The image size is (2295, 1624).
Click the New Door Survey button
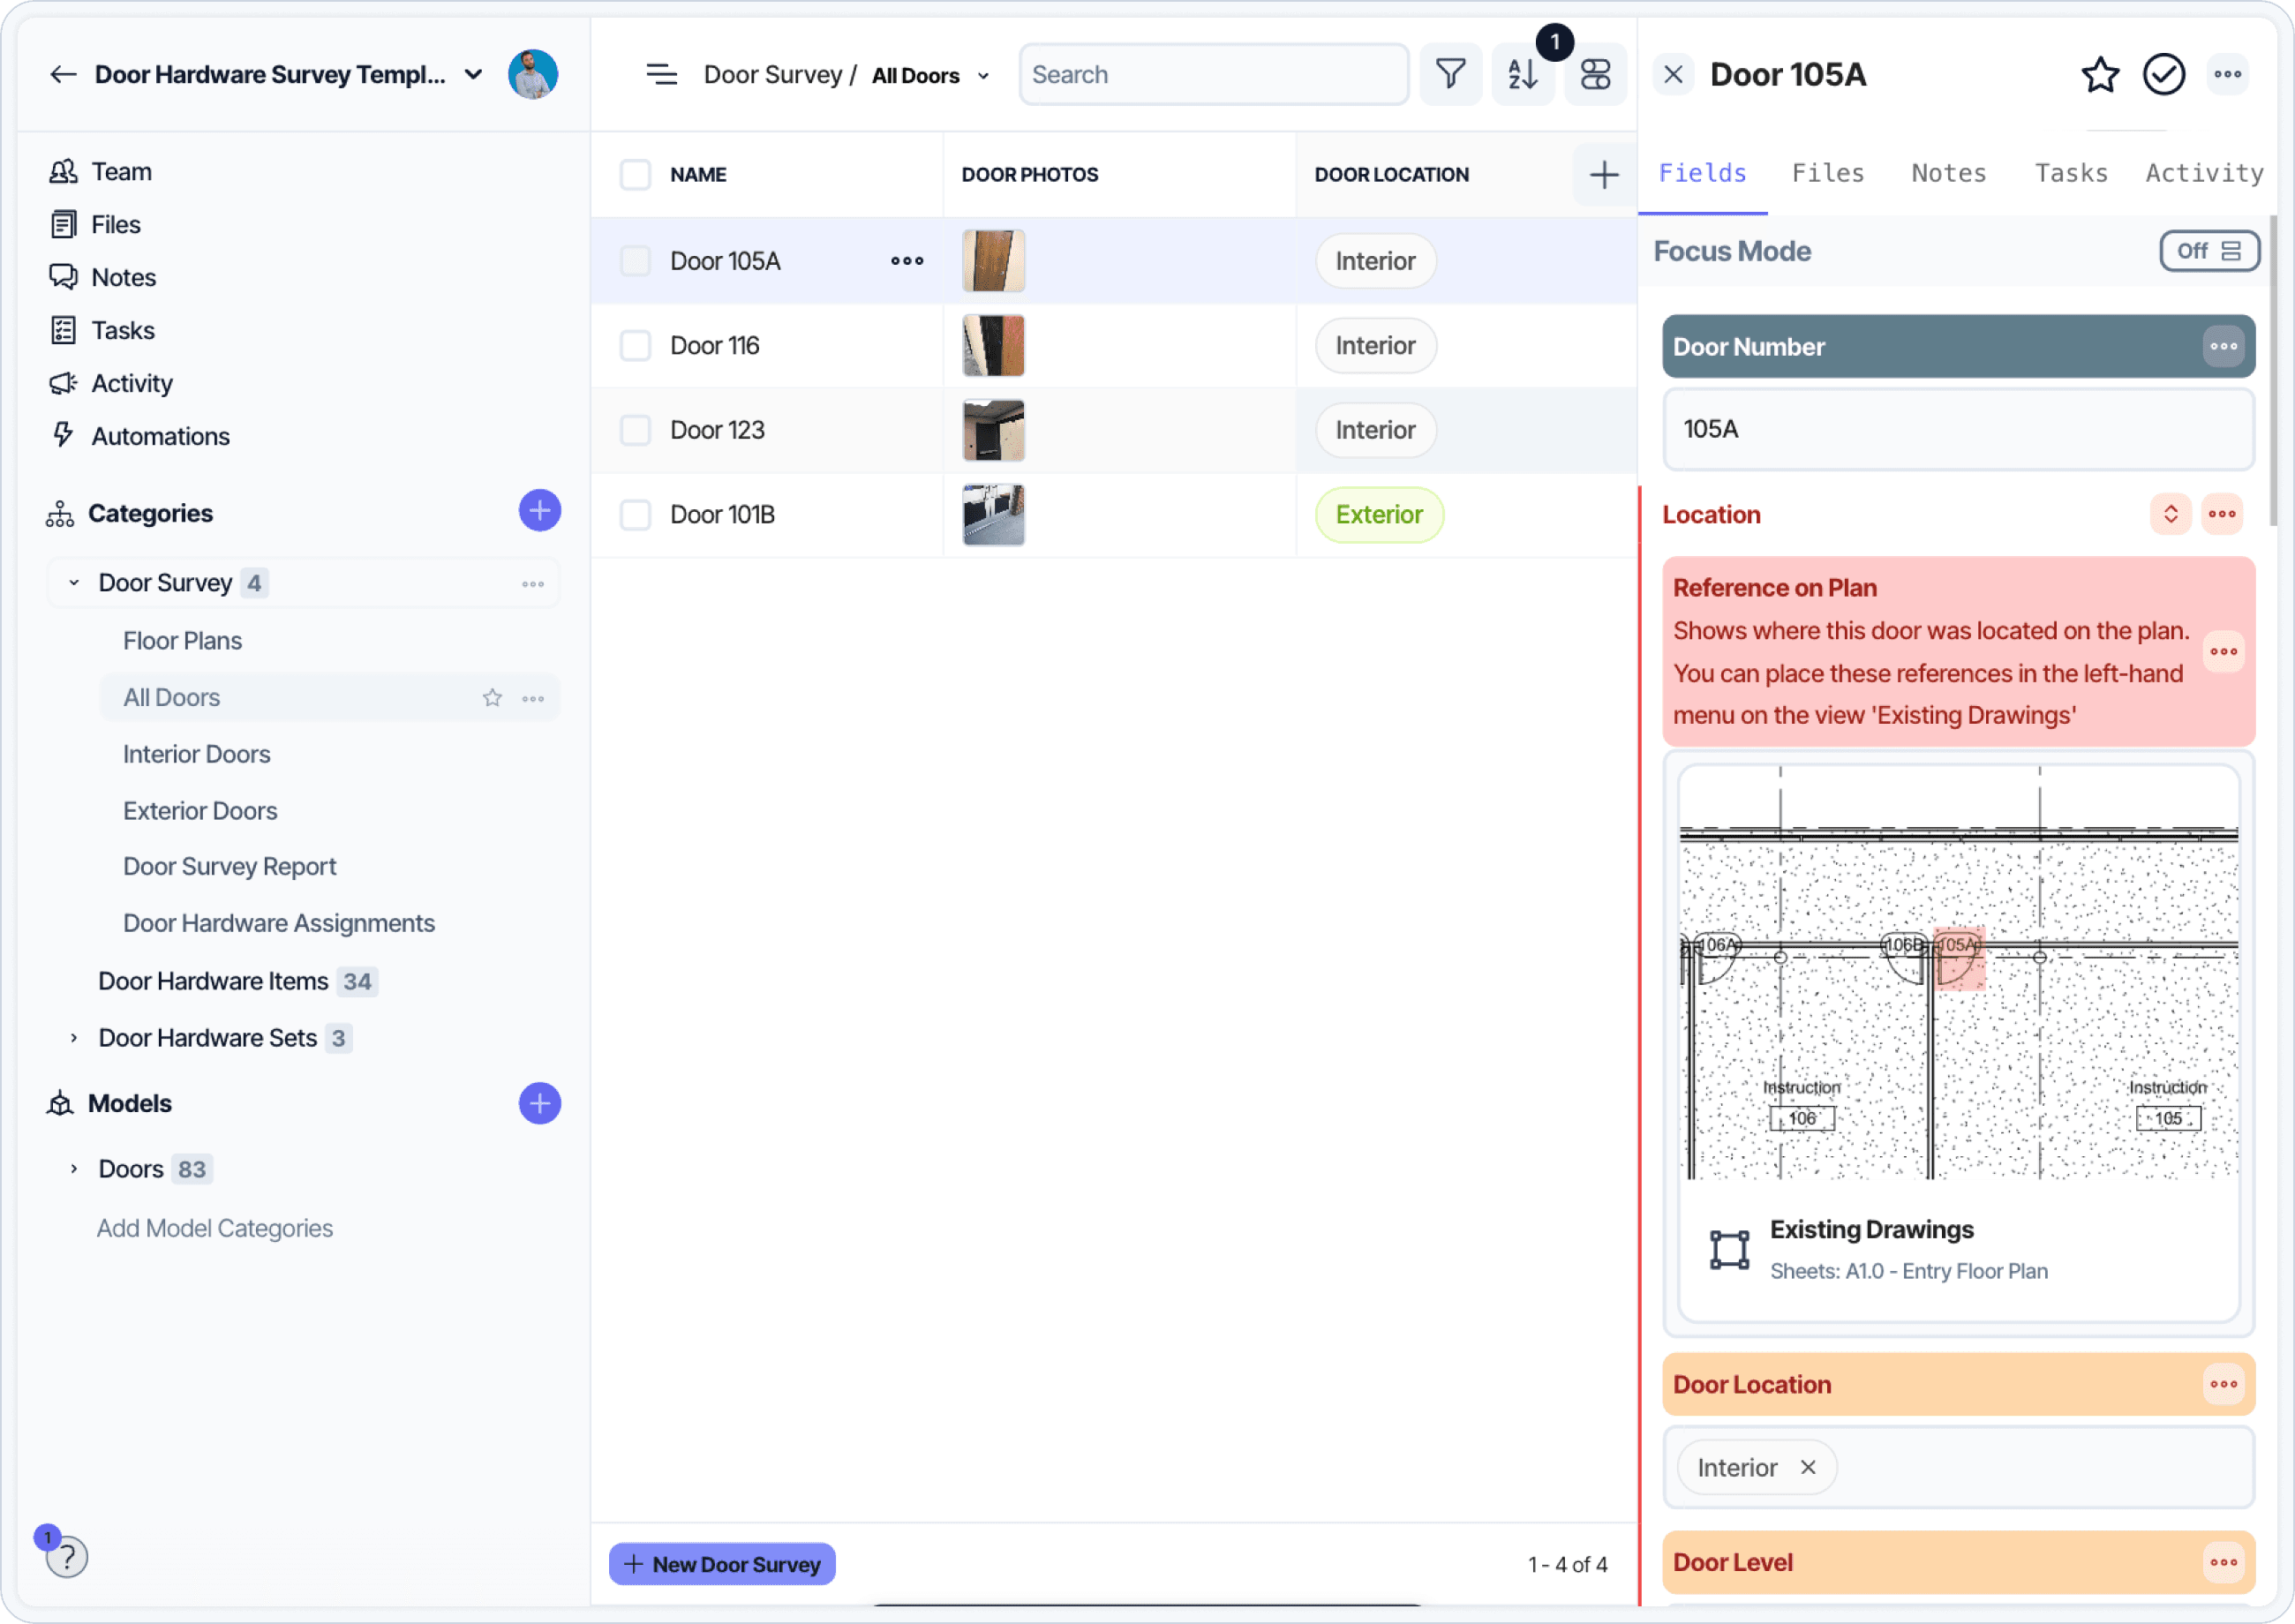[x=721, y=1564]
